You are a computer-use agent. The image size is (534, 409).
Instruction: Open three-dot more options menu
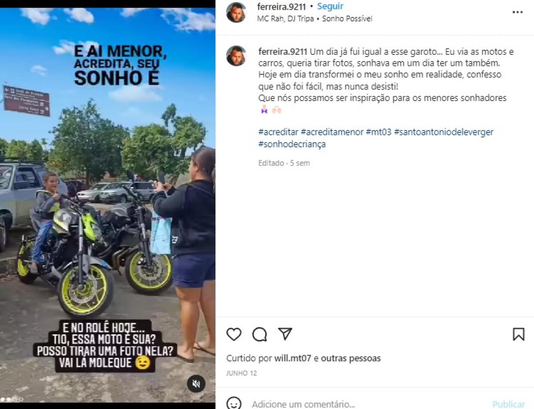518,12
